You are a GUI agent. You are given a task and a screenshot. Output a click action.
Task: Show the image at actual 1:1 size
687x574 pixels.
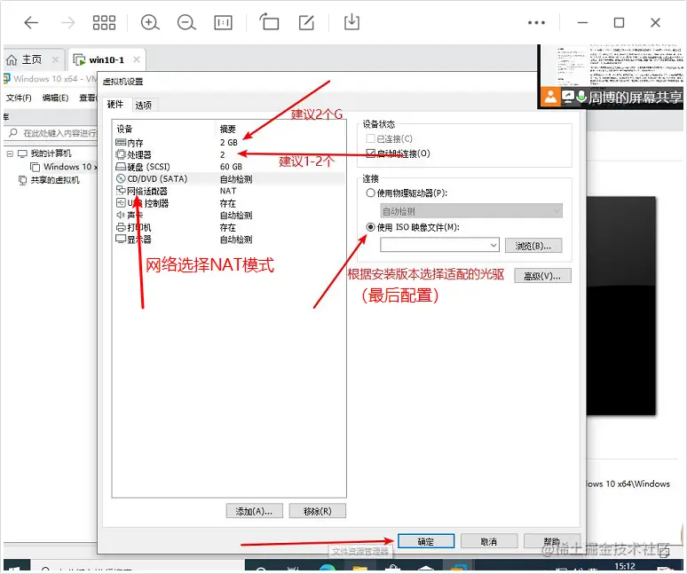tap(223, 22)
